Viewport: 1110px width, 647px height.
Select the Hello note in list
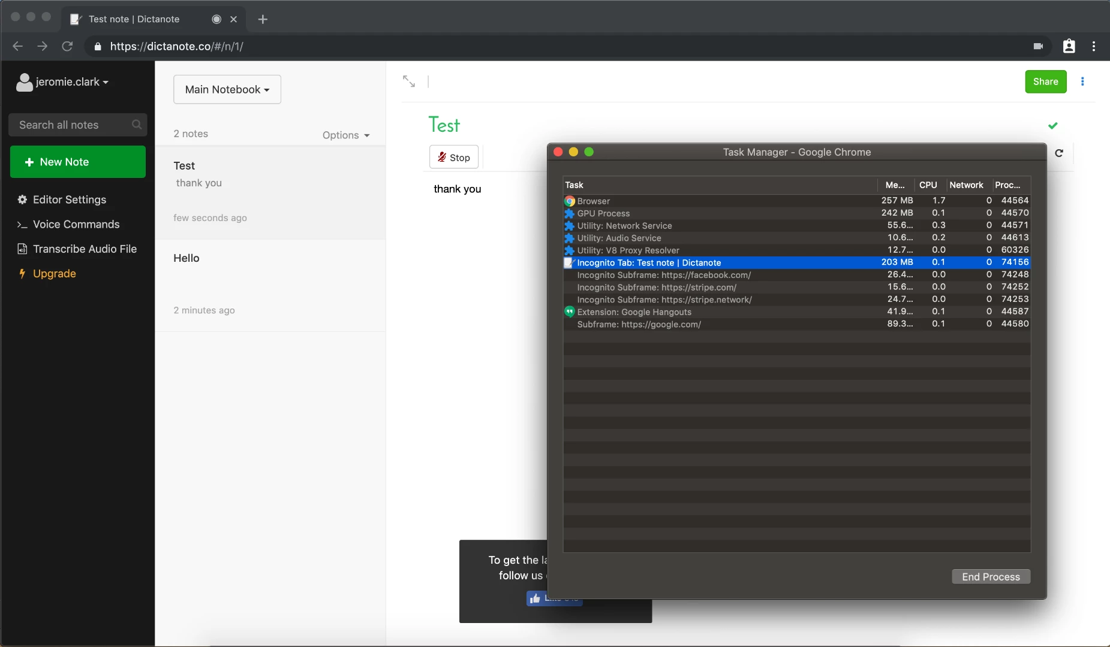click(270, 285)
